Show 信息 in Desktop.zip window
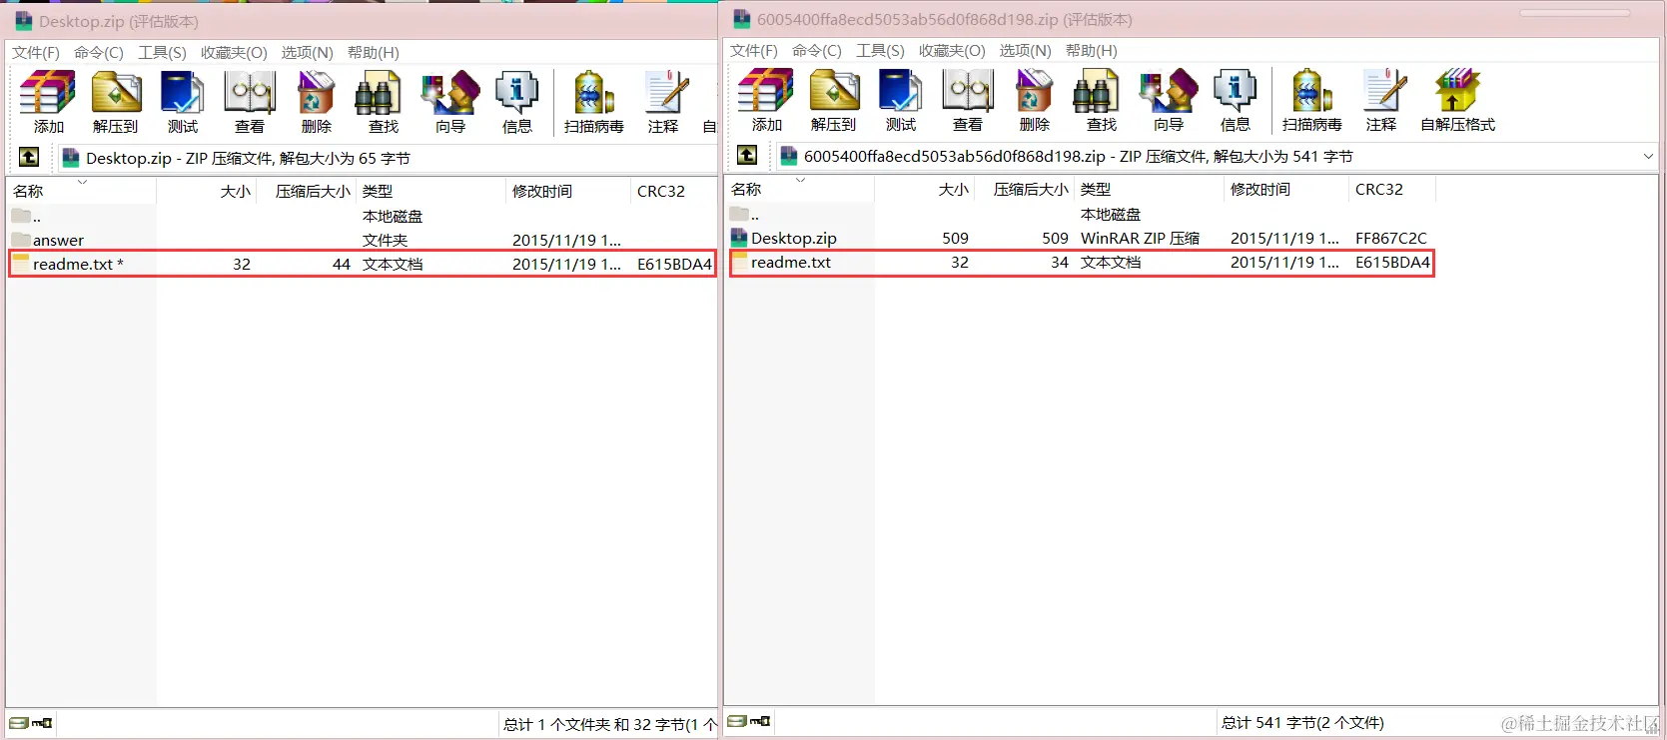Screen dimensions: 1667x740 [x=517, y=102]
